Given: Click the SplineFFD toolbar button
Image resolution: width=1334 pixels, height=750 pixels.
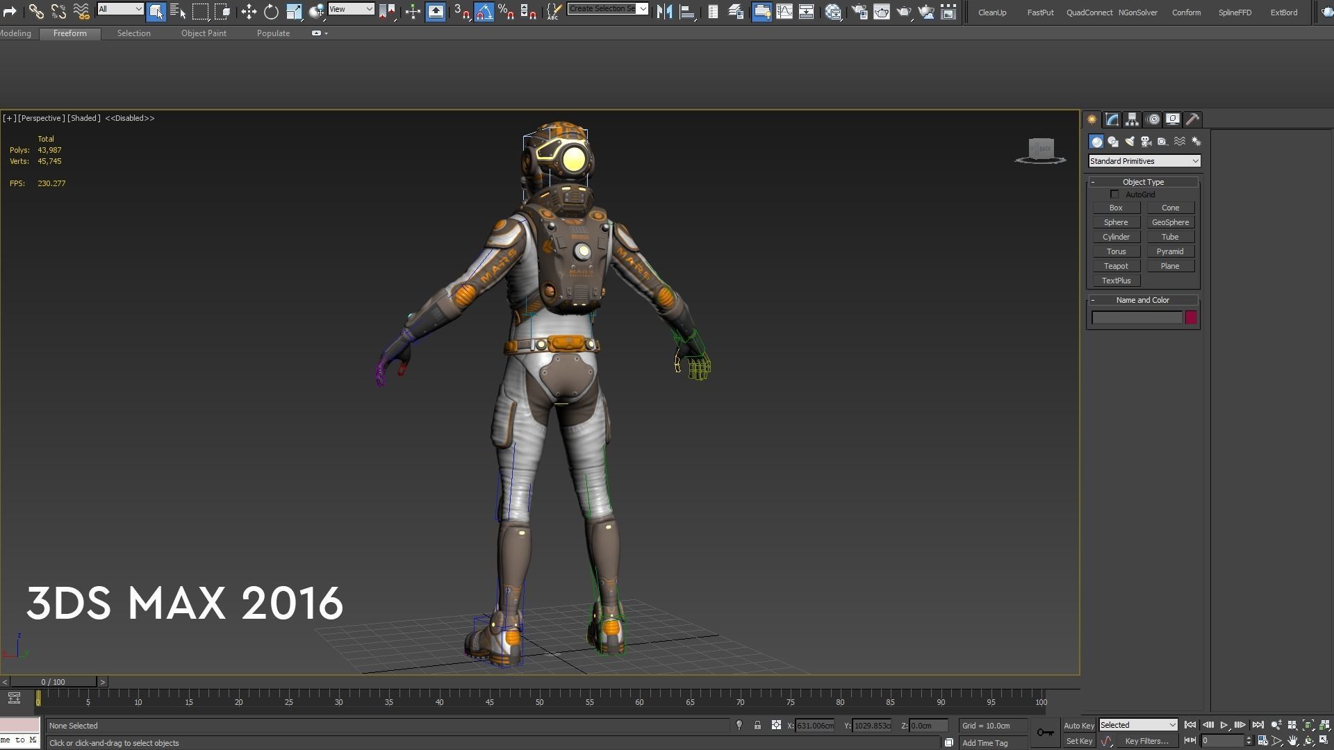Looking at the screenshot, I should click(x=1235, y=12).
